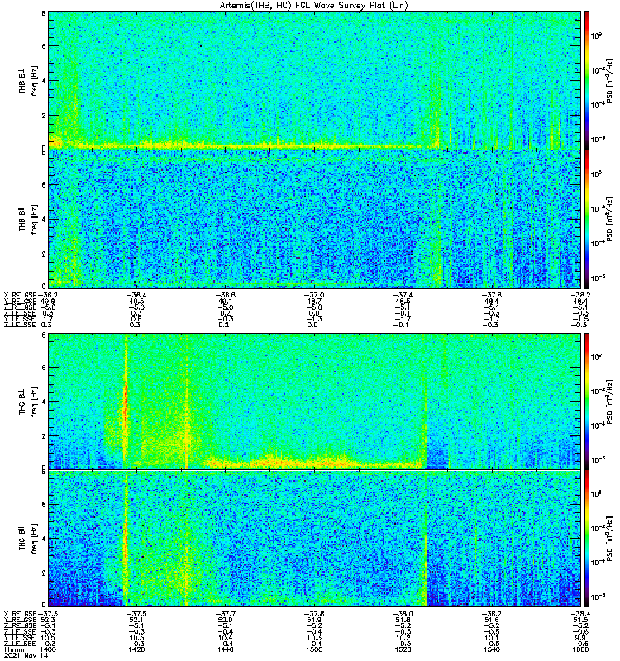Select the THC B⊥ freq [Hz] axis label
620x661 pixels.
tap(28, 401)
